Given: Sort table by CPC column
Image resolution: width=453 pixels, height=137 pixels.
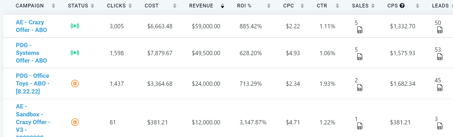Looking at the screenshot, I should 302,6.
